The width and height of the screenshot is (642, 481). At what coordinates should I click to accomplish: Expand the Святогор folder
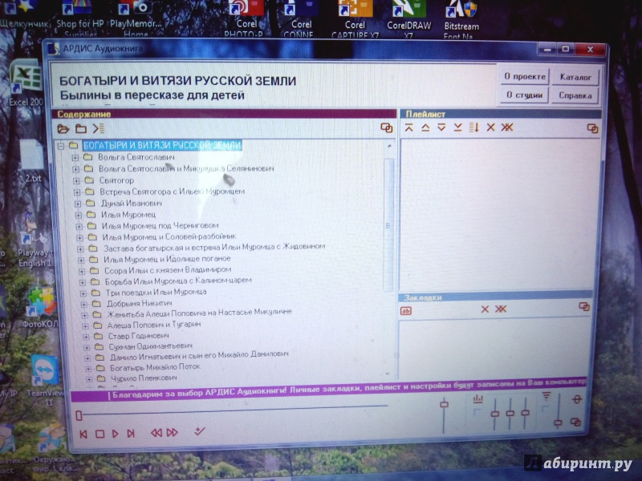pos(76,180)
